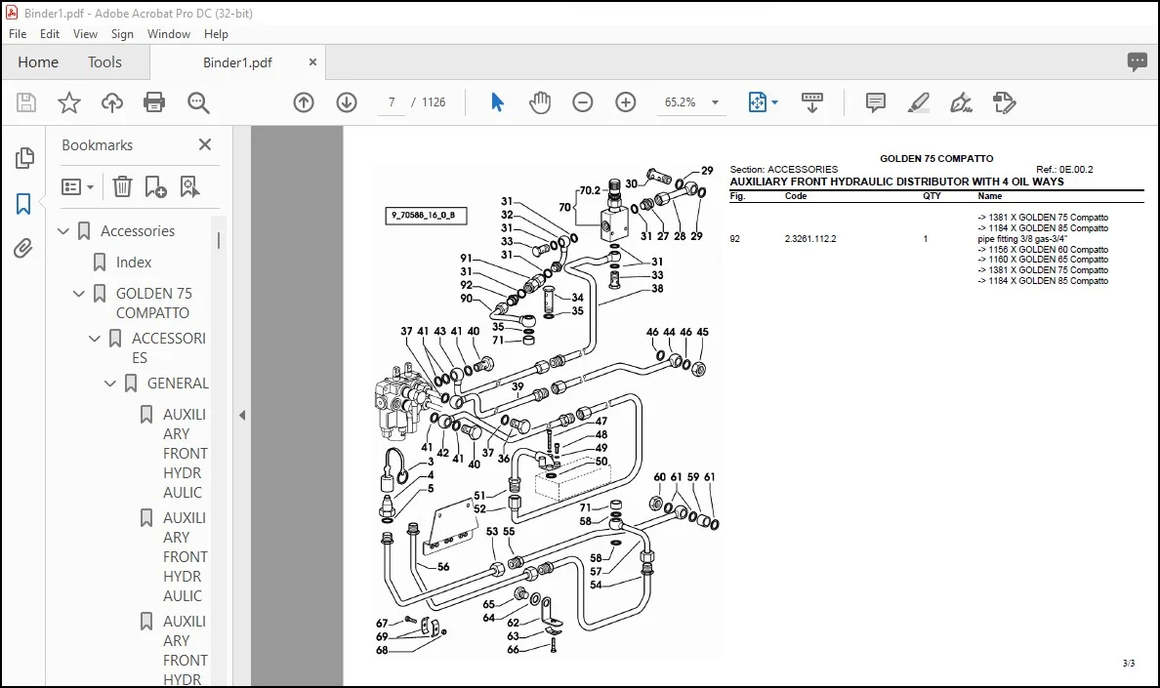Zoom in with plus button
Screen dimensions: 1160x688
click(x=626, y=102)
